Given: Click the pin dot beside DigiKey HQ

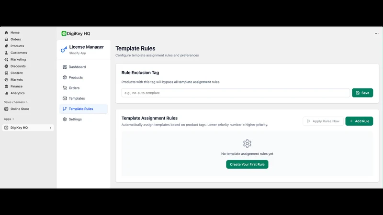Looking at the screenshot, I should (51, 128).
